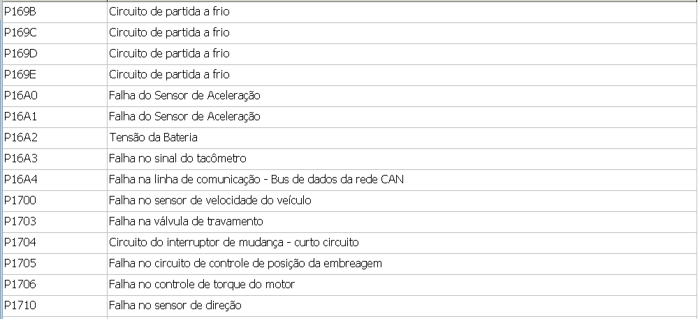Select the CAN data bus failure description

256,179
